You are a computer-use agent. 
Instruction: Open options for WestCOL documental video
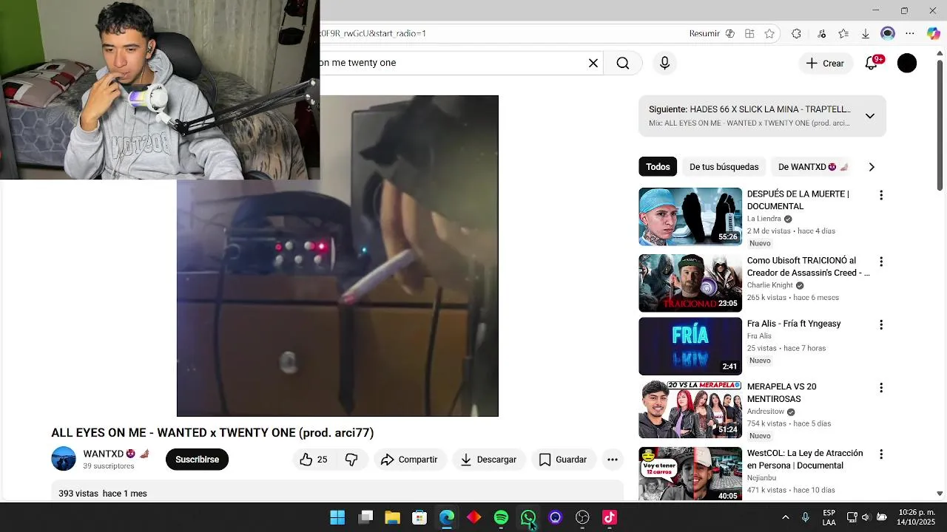(880, 454)
